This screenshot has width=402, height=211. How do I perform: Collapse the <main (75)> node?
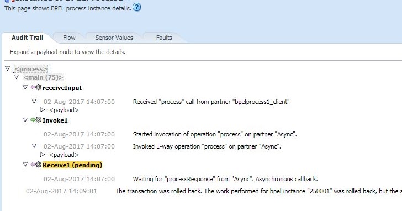[17, 77]
